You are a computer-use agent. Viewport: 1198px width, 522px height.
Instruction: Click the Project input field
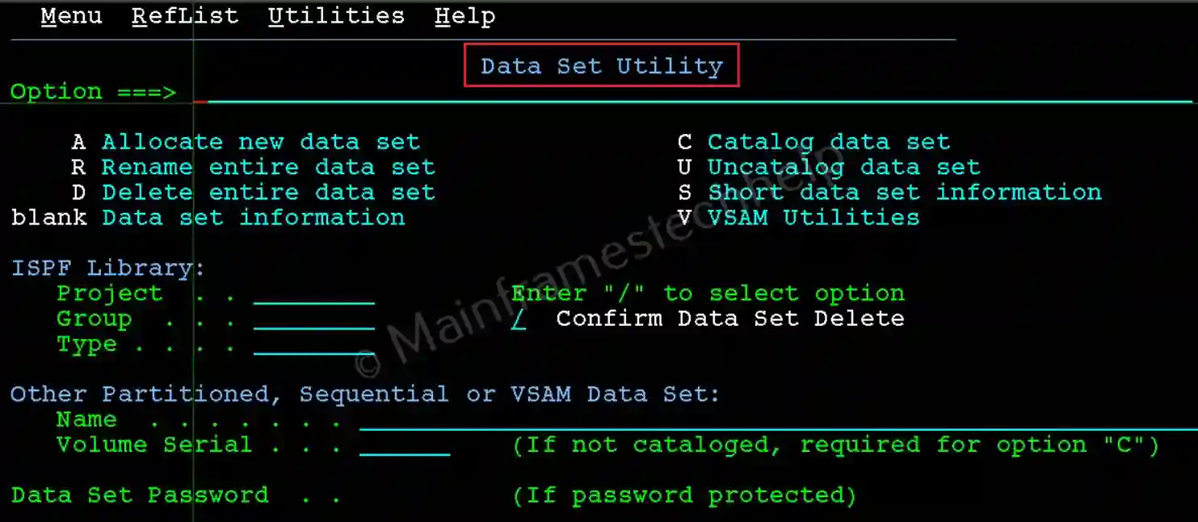click(x=313, y=294)
